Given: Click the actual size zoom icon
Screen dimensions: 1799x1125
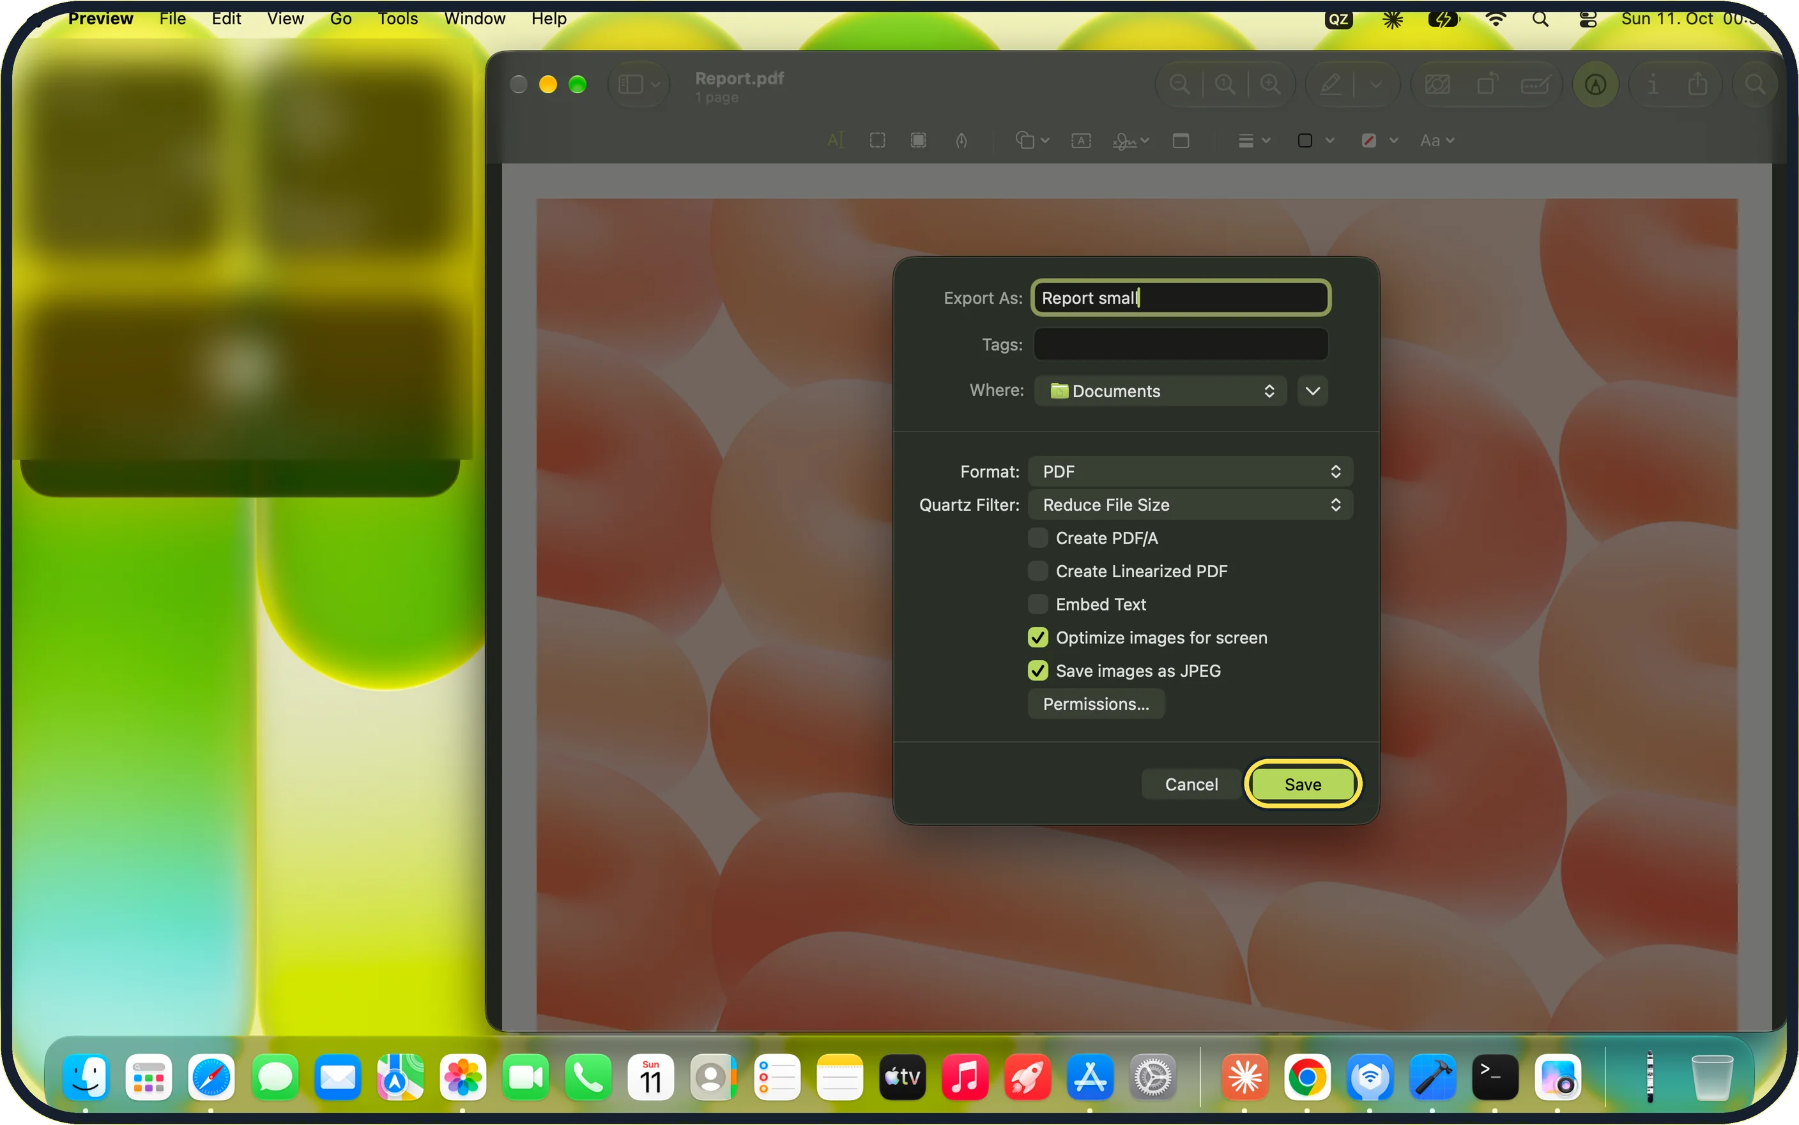Looking at the screenshot, I should coord(1225,84).
